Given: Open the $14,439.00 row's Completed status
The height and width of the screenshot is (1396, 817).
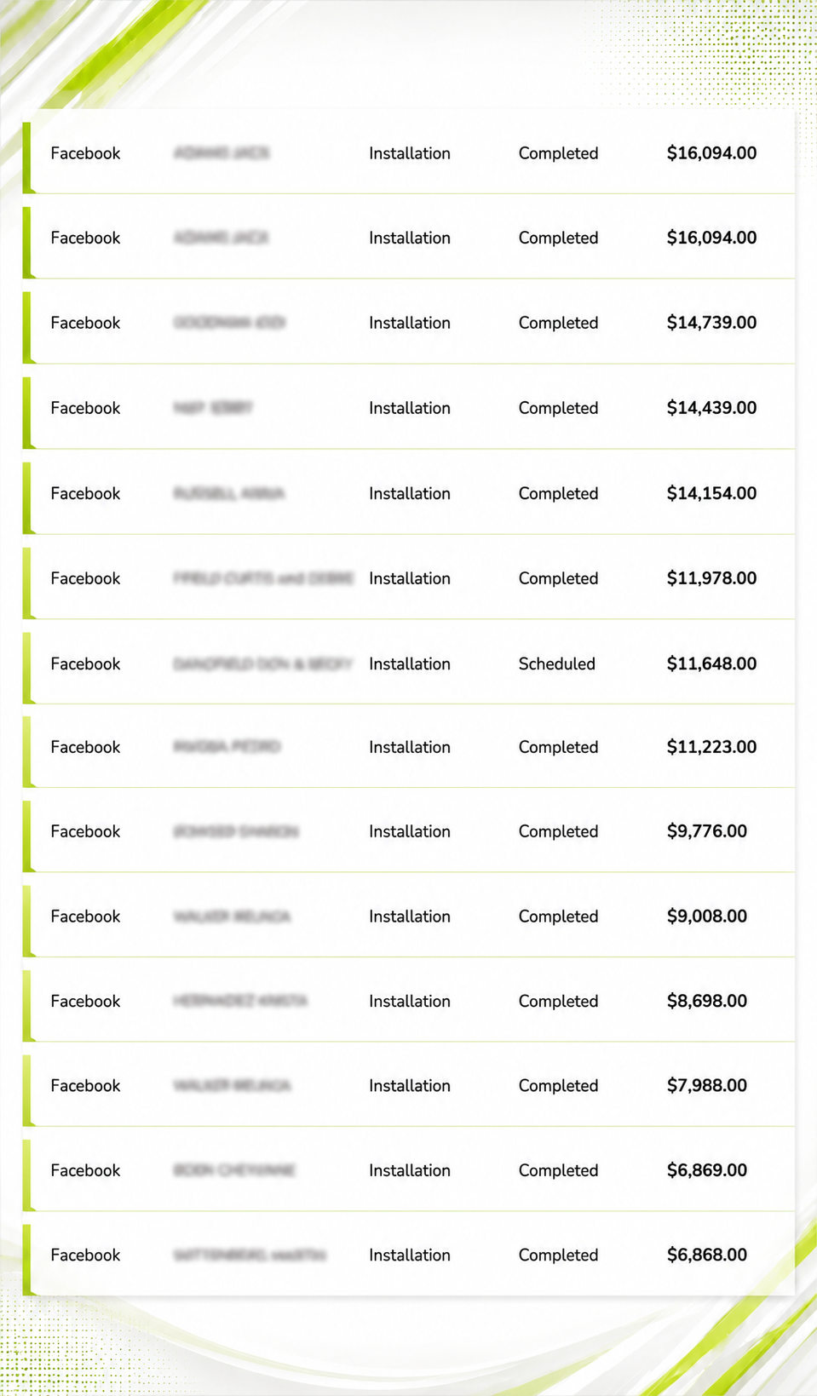Looking at the screenshot, I should (558, 408).
